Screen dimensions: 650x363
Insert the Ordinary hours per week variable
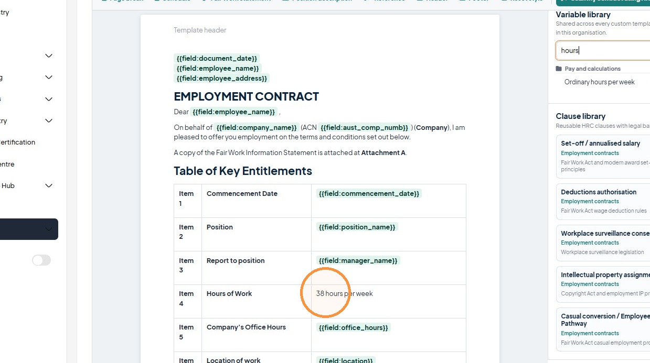coord(599,82)
